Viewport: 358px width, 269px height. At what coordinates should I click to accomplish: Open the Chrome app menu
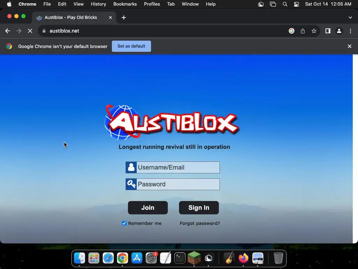click(27, 4)
